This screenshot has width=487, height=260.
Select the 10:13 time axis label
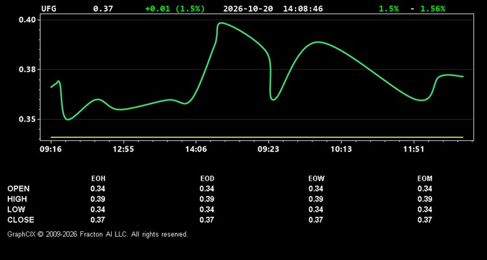coord(341,149)
